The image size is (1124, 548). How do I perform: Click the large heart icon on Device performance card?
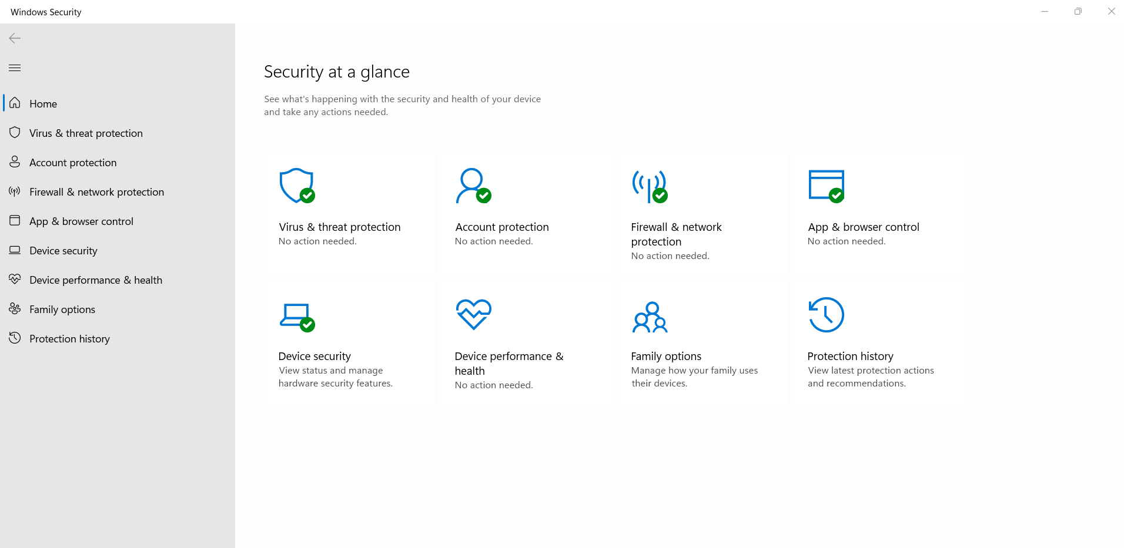click(473, 314)
